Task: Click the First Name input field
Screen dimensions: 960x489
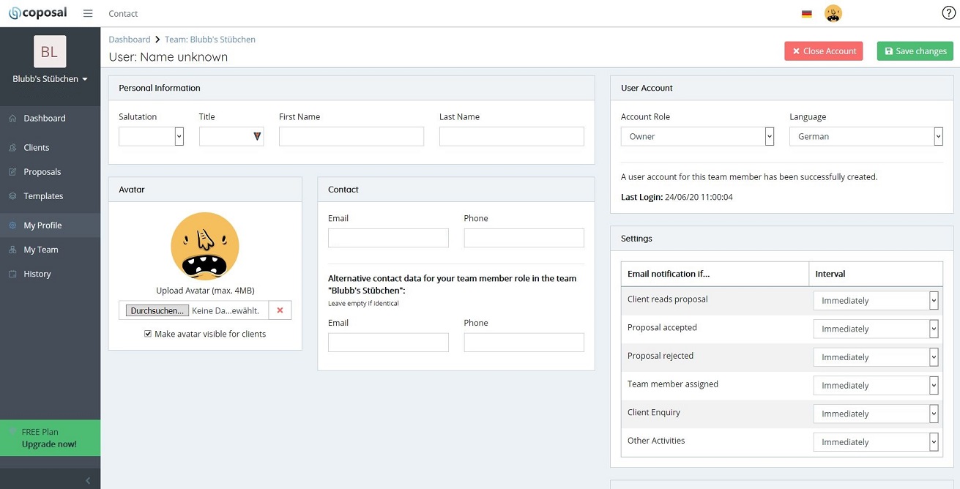Action: pyautogui.click(x=351, y=136)
